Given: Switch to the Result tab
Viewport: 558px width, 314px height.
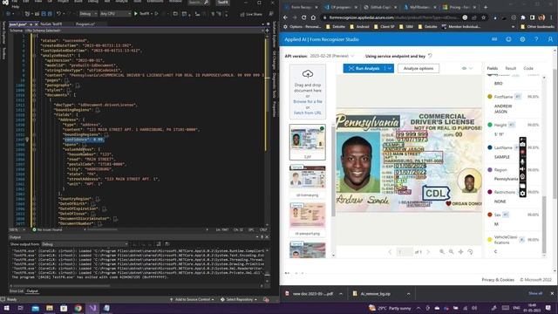Looking at the screenshot, I should pyautogui.click(x=511, y=68).
